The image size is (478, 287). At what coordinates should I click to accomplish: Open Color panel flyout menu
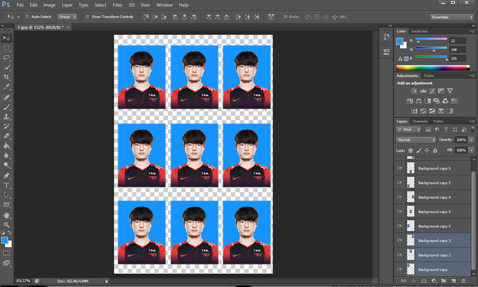tap(471, 31)
